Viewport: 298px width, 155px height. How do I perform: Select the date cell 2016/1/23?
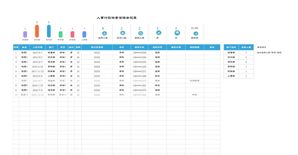[x=38, y=85]
